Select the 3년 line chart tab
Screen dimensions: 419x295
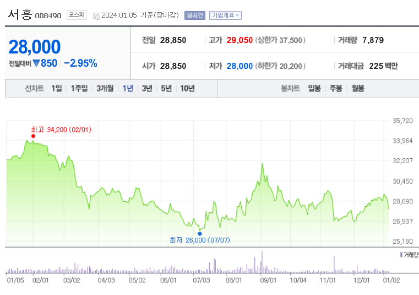(147, 88)
